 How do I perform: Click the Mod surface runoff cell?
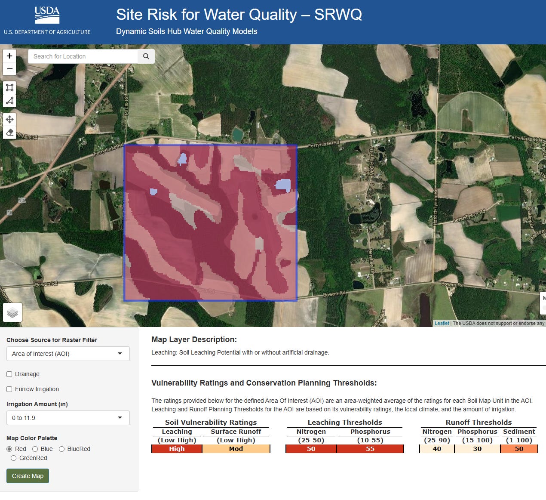236,449
